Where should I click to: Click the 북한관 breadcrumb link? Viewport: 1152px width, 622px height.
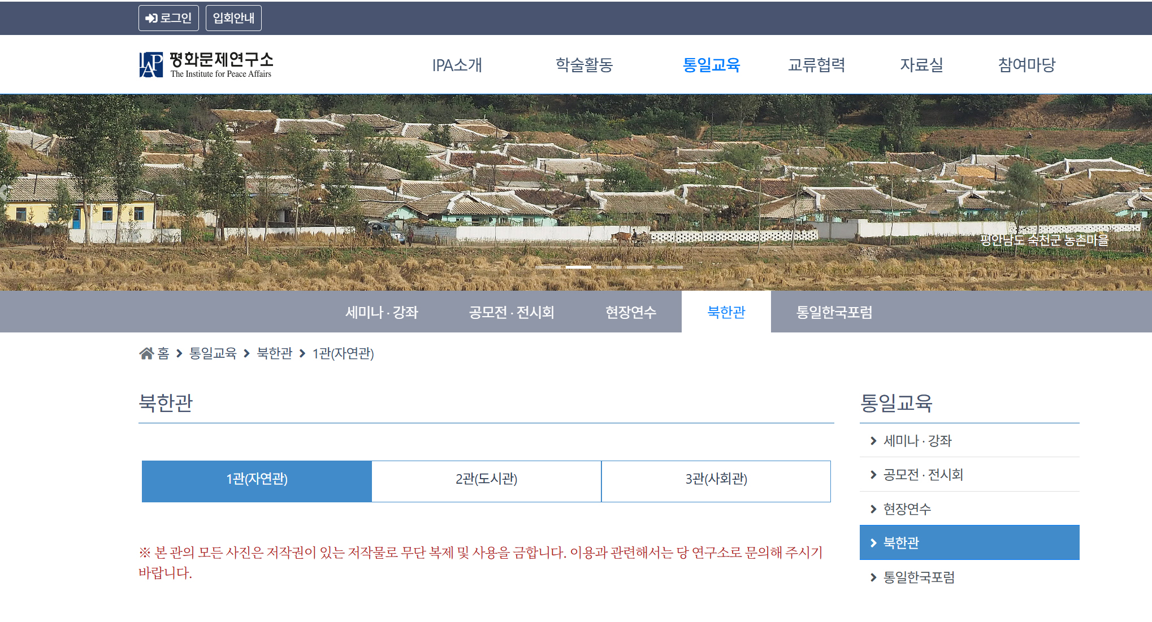tap(274, 353)
